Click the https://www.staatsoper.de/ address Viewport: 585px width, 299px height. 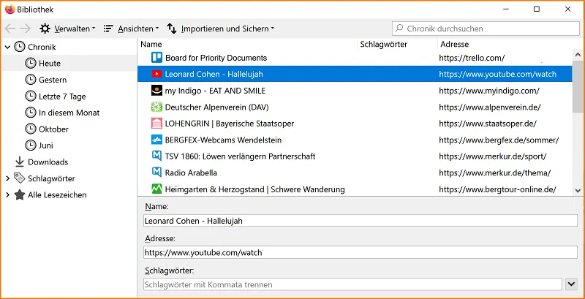coord(488,124)
